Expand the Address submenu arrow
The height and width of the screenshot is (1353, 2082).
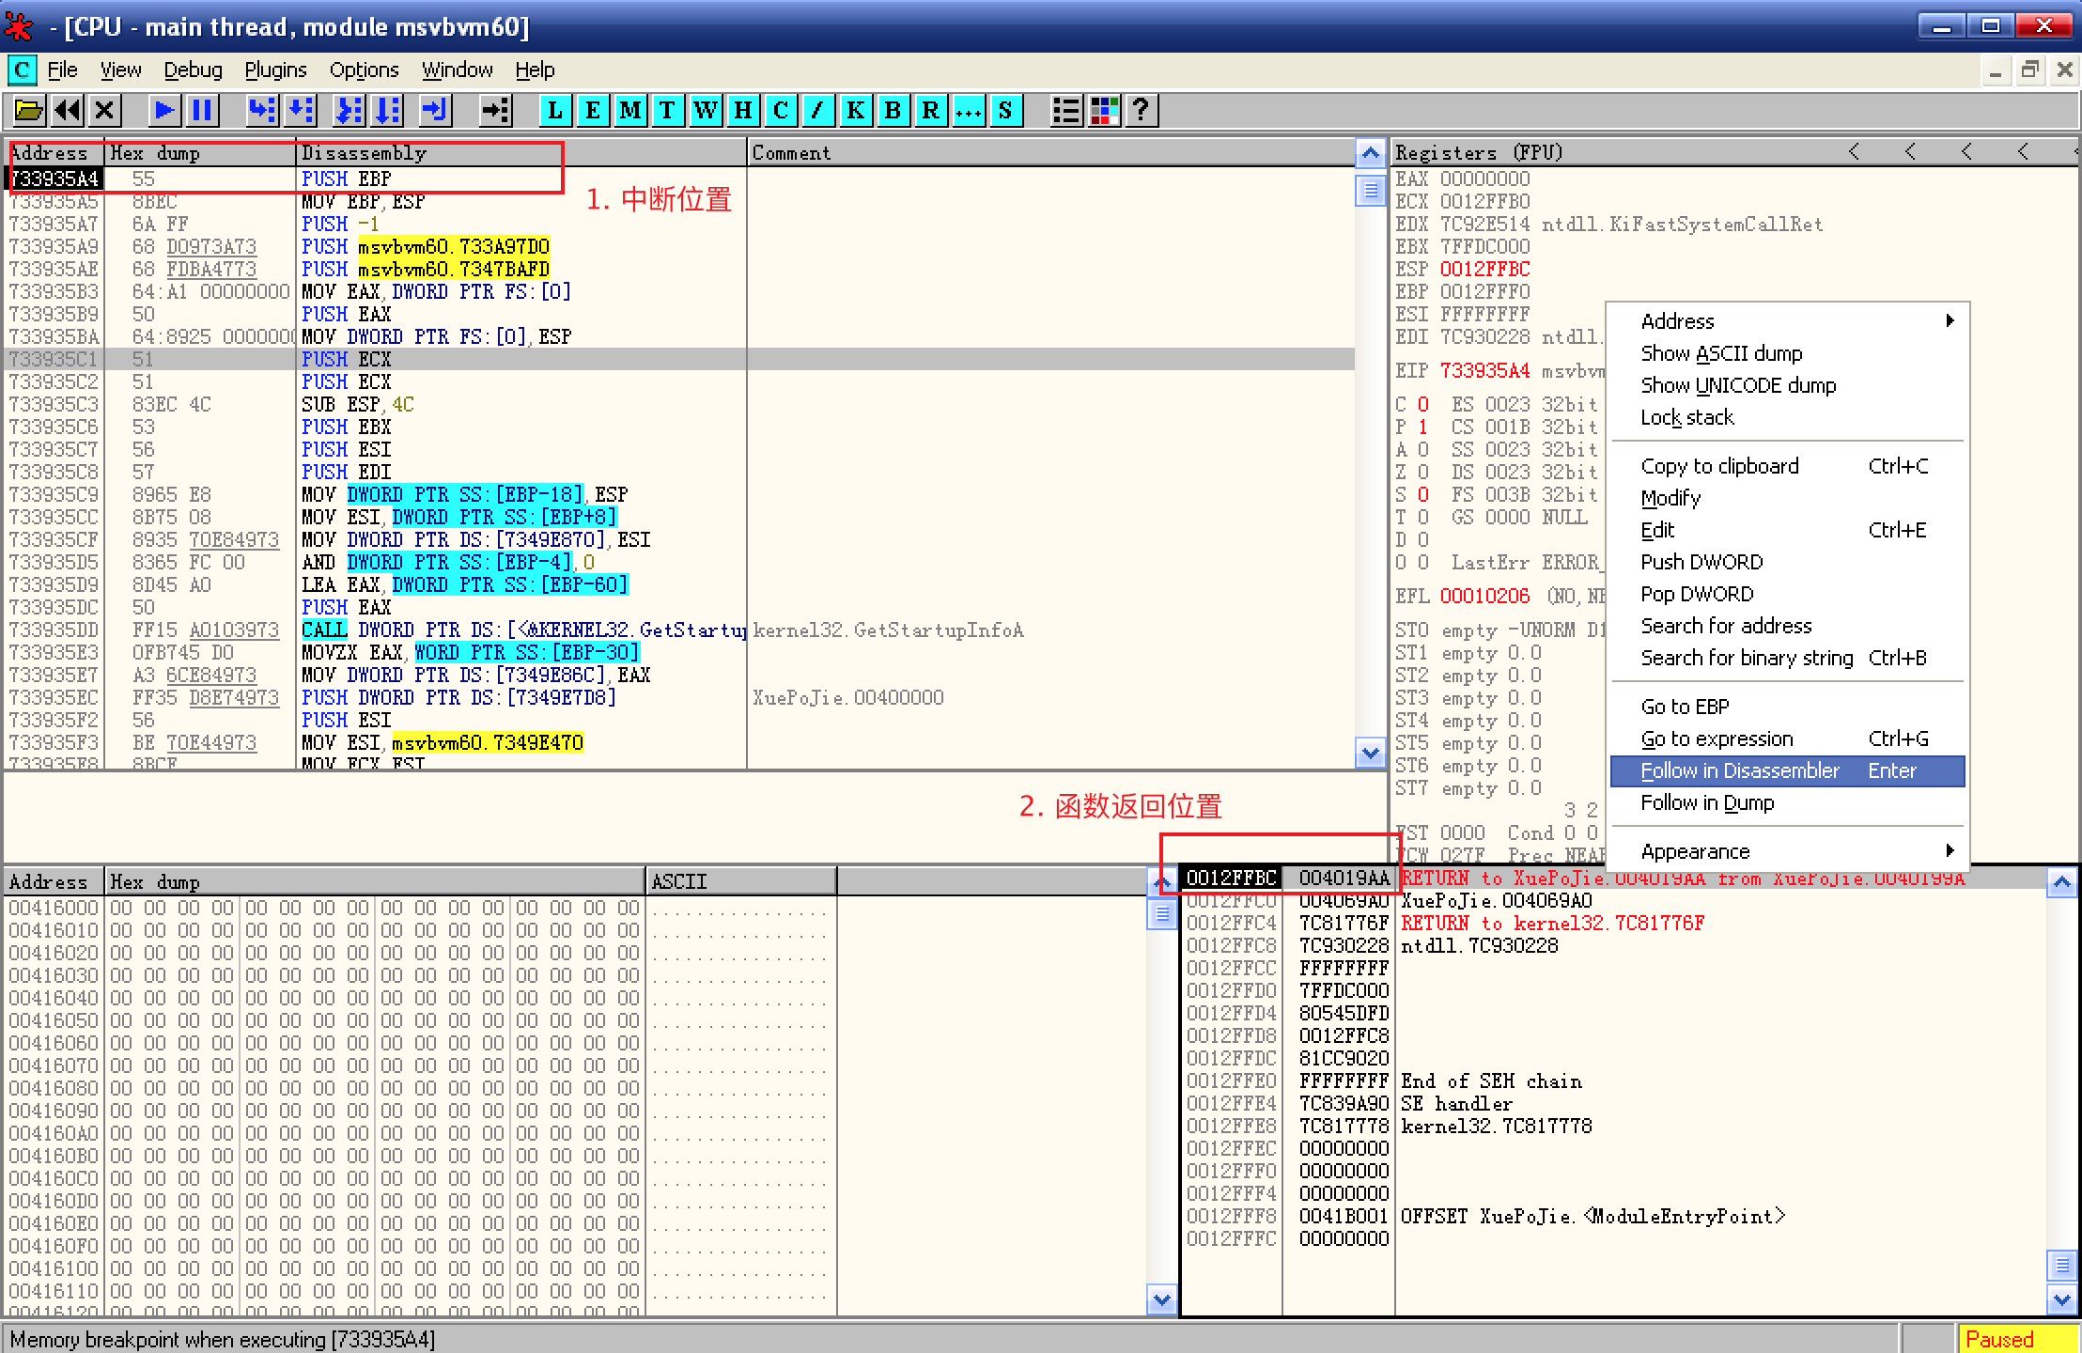(x=1950, y=321)
